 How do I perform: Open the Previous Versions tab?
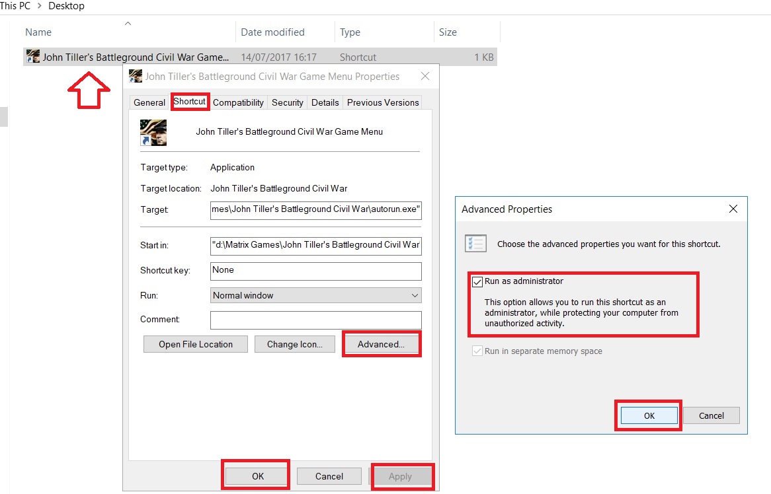tap(383, 102)
